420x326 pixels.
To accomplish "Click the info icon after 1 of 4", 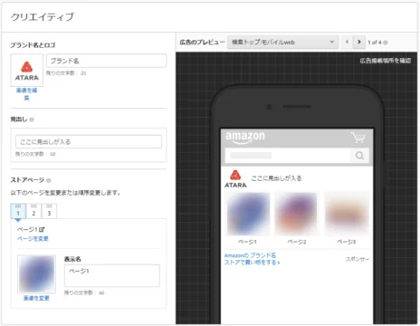I will pyautogui.click(x=386, y=43).
